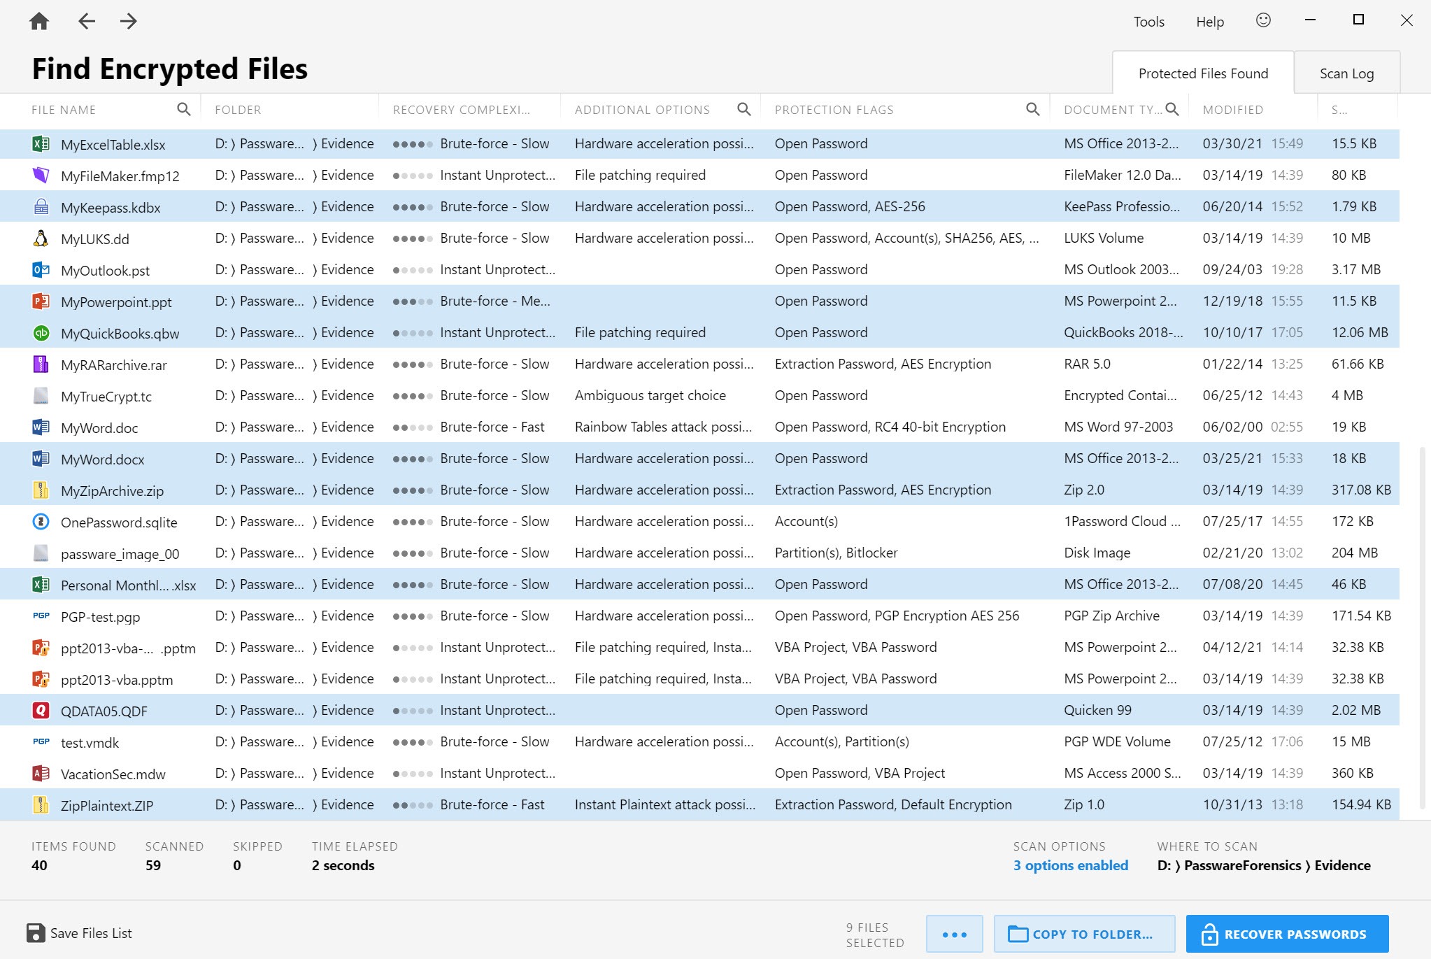The height and width of the screenshot is (959, 1431).
Task: Switch to the Protected Files Found tab
Action: point(1203,73)
